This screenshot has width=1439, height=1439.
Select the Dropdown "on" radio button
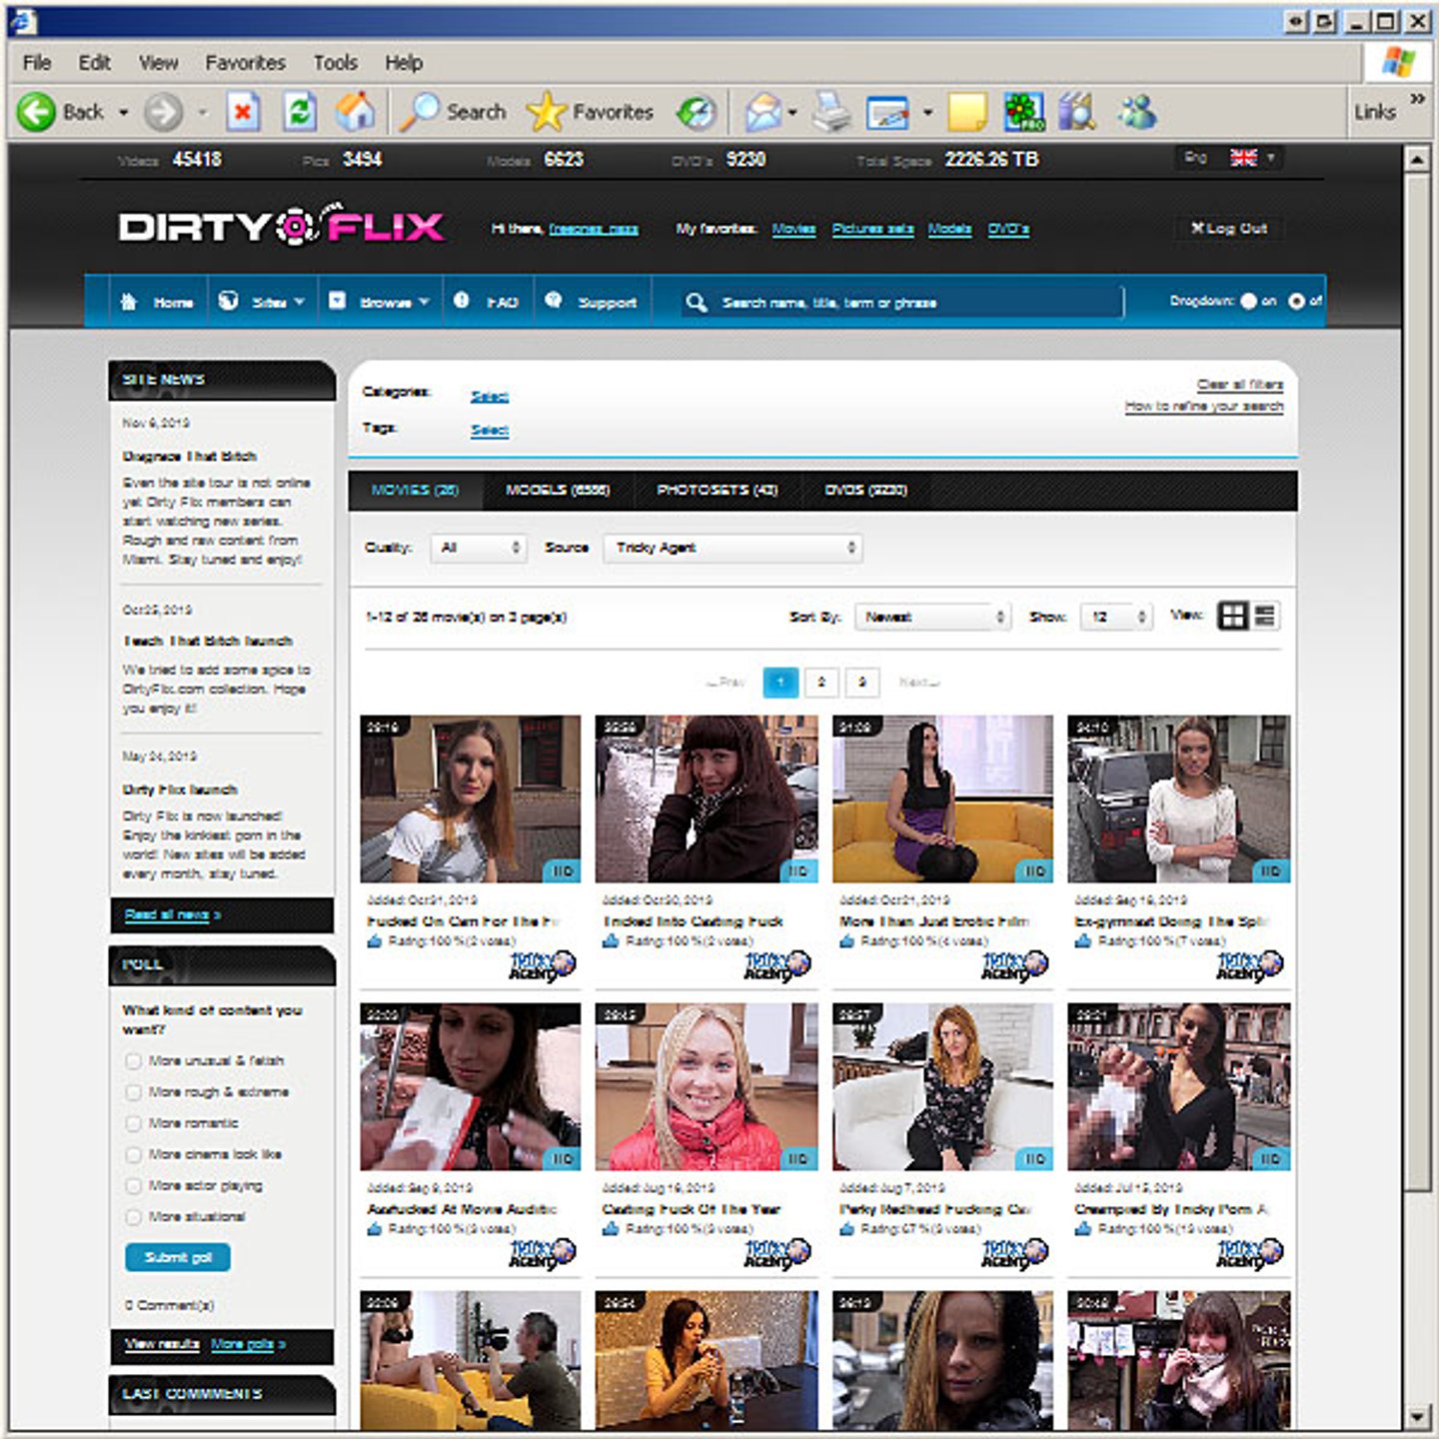pos(1248,301)
